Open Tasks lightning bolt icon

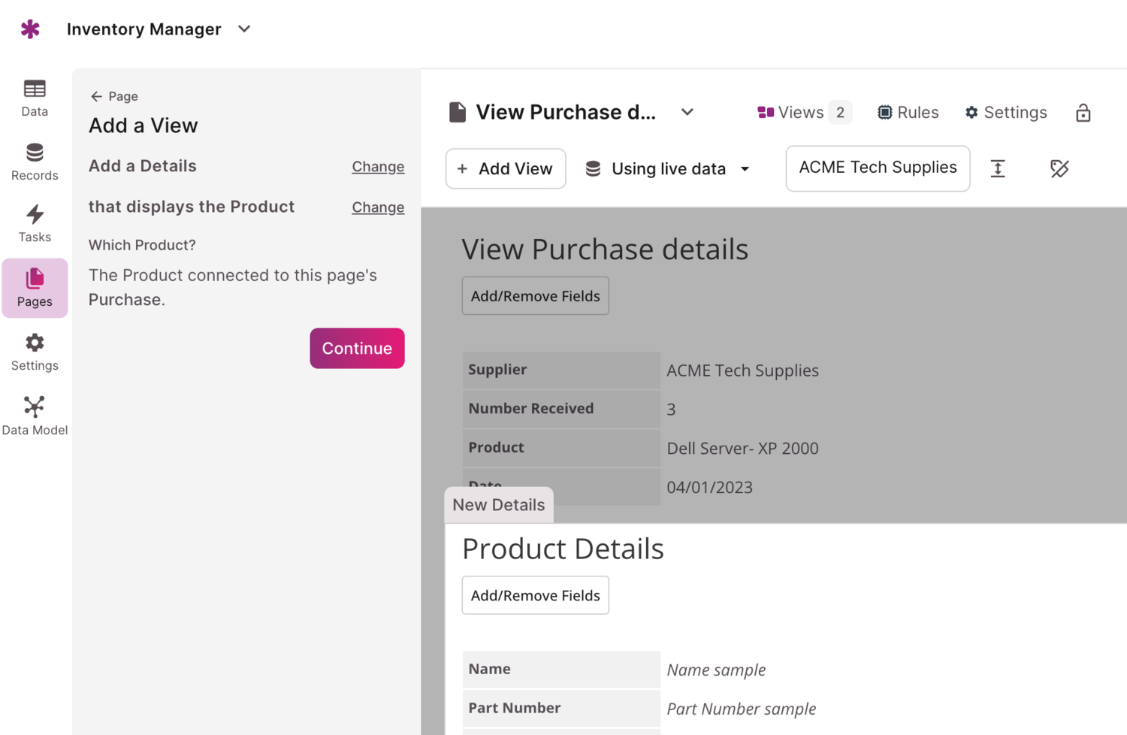[x=35, y=223]
